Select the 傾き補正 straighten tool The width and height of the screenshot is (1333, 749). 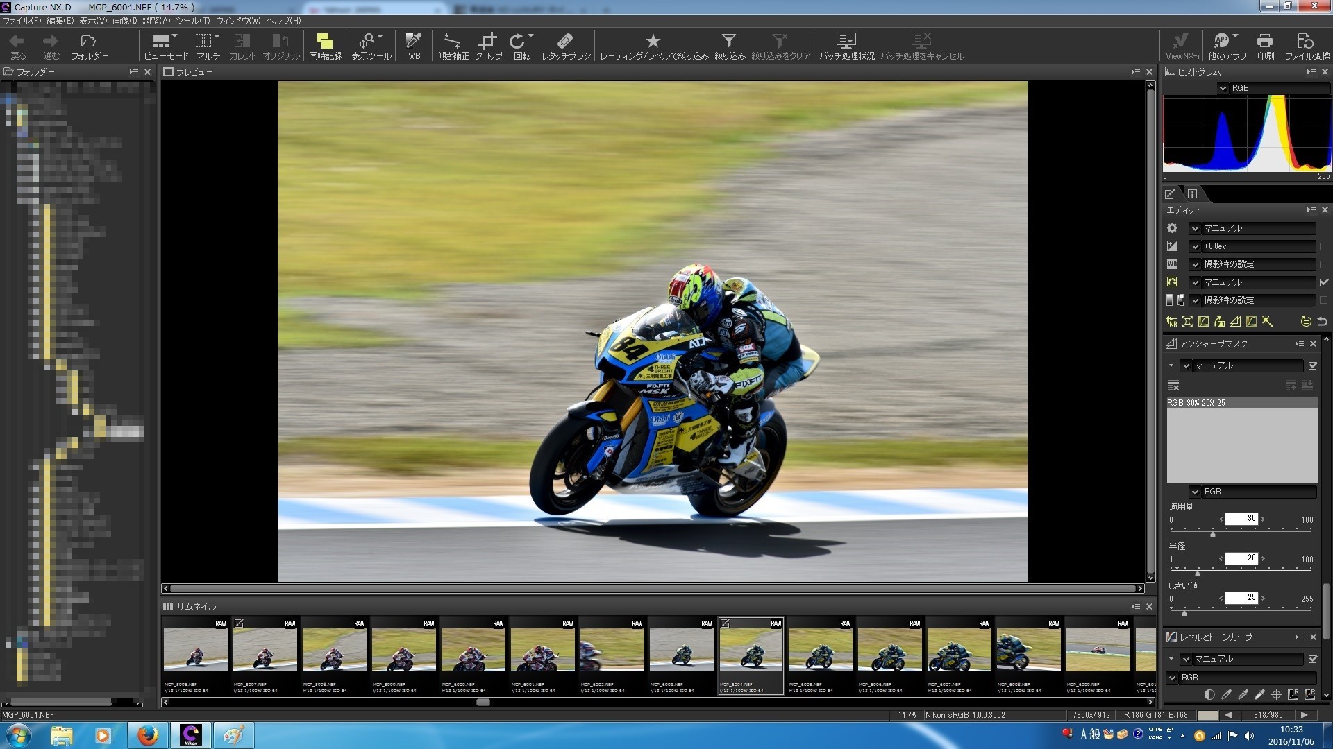453,46
